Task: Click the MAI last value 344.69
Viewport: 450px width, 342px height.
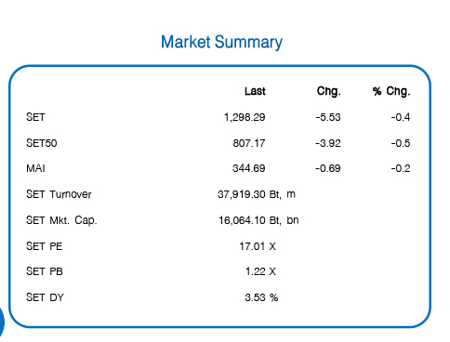Action: click(x=249, y=168)
